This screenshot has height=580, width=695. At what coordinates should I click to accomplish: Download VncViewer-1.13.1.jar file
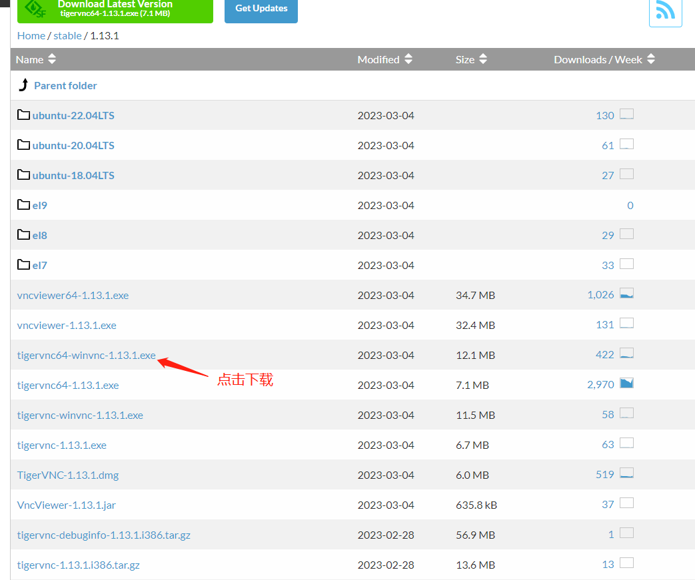[67, 505]
